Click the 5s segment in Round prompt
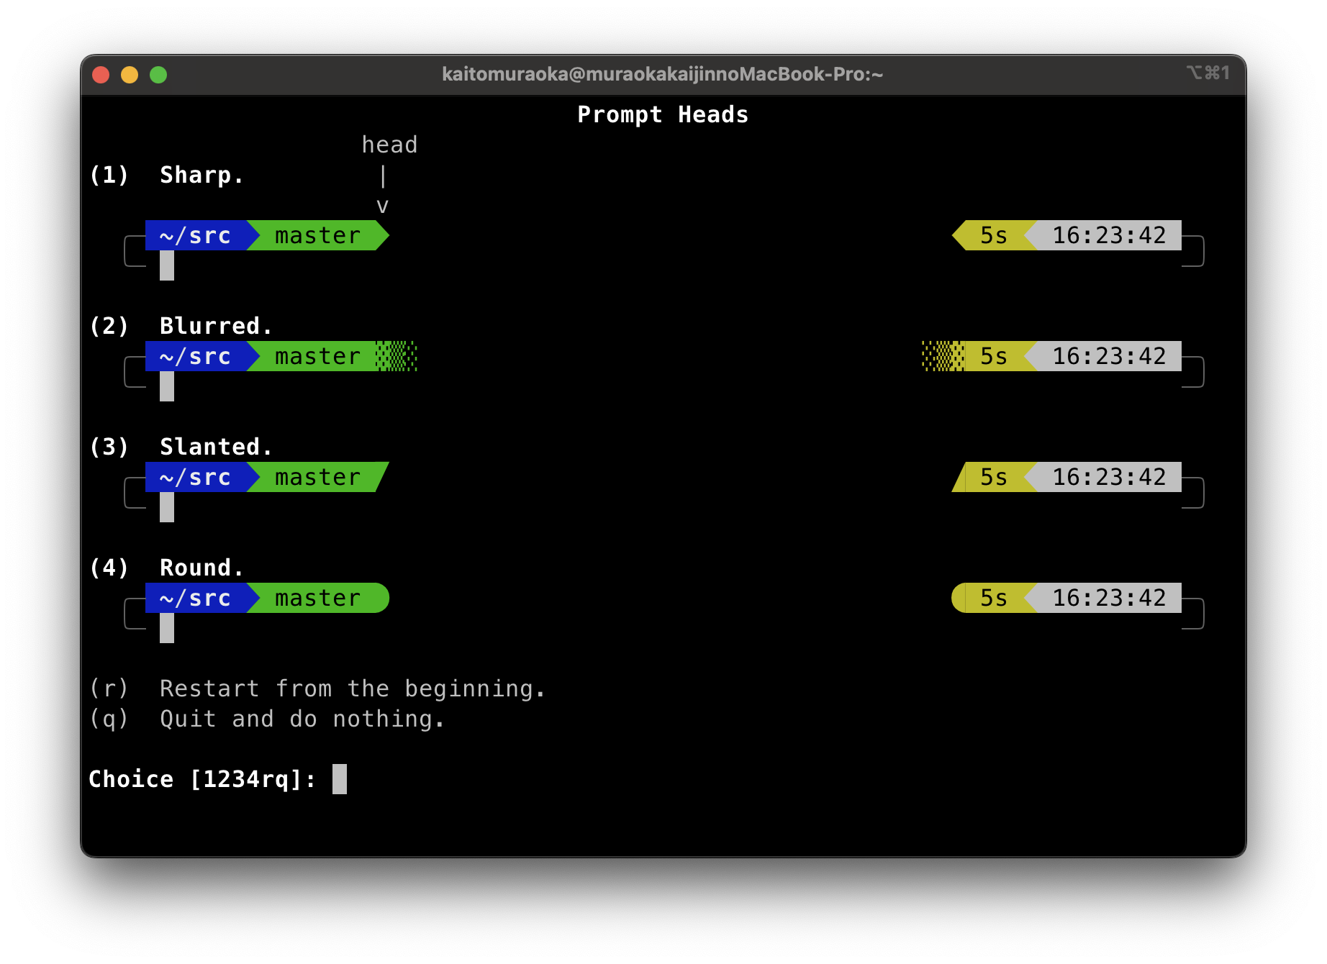 pyautogui.click(x=994, y=598)
